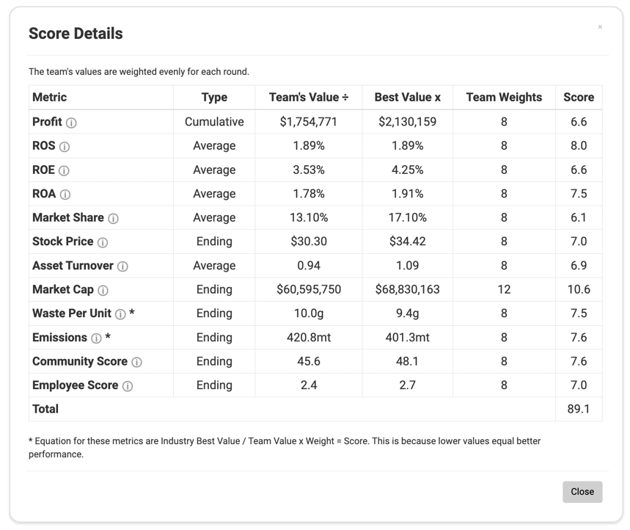Click the Market Share info icon
The height and width of the screenshot is (530, 630).
coord(113,219)
